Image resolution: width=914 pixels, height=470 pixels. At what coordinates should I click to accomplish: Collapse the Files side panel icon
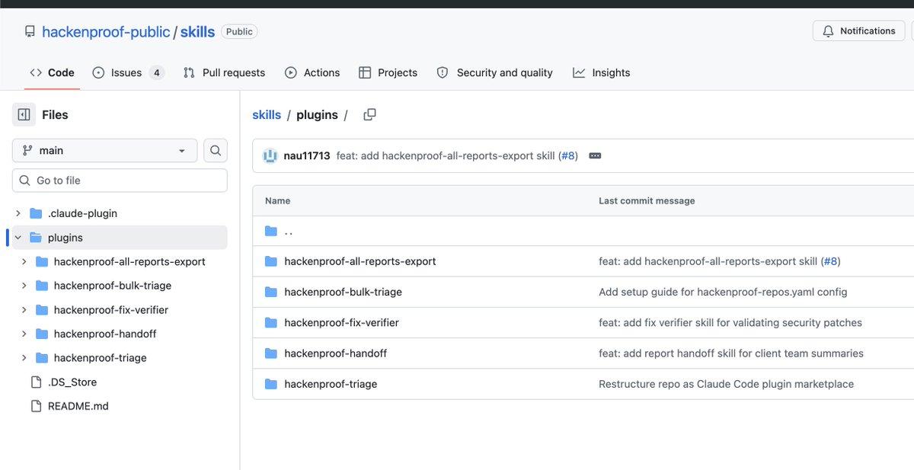(24, 115)
